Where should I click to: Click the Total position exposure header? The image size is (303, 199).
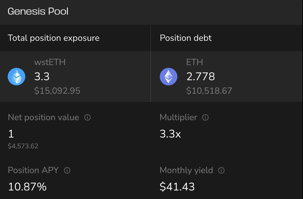(x=54, y=38)
